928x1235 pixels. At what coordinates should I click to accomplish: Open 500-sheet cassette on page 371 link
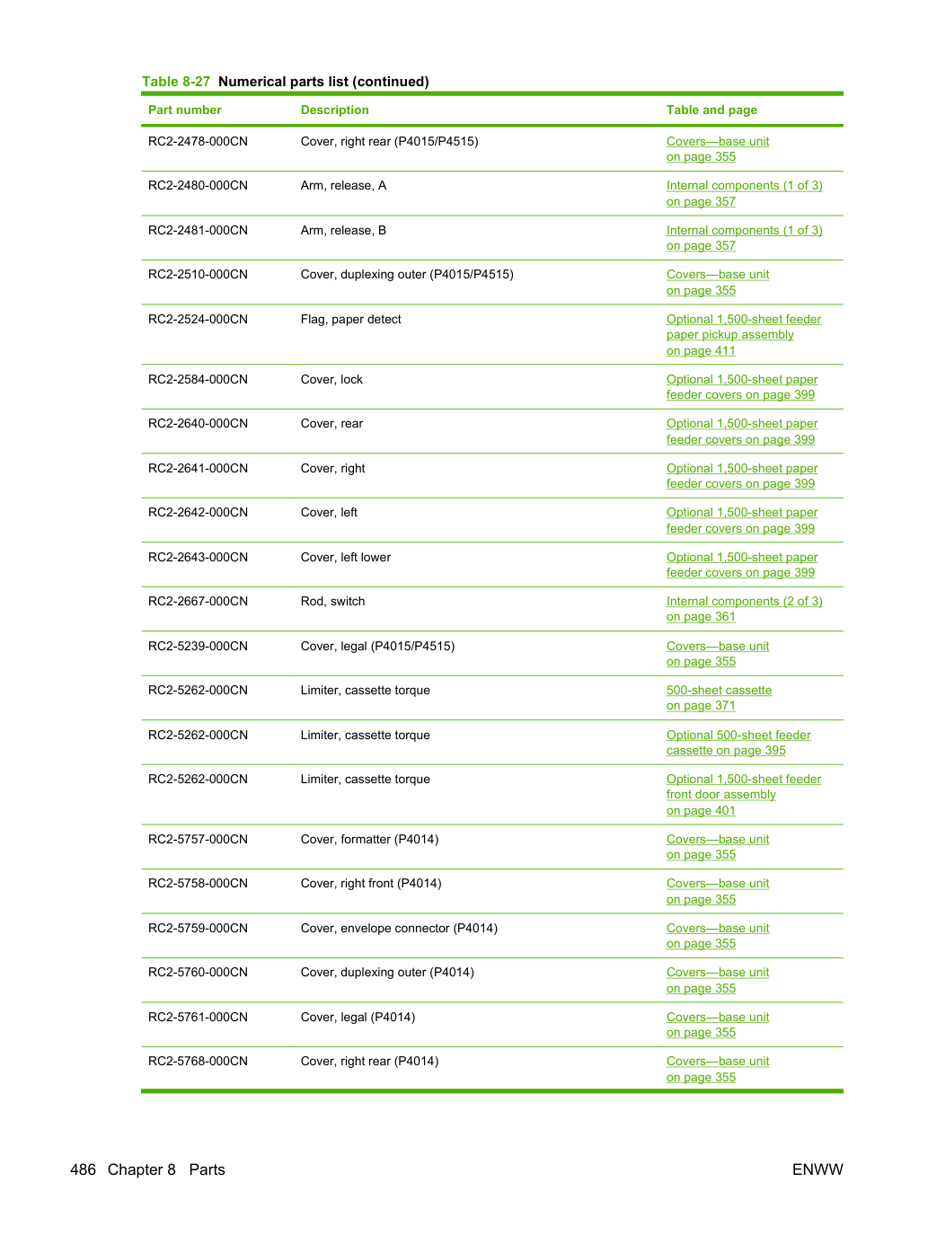pyautogui.click(x=719, y=698)
